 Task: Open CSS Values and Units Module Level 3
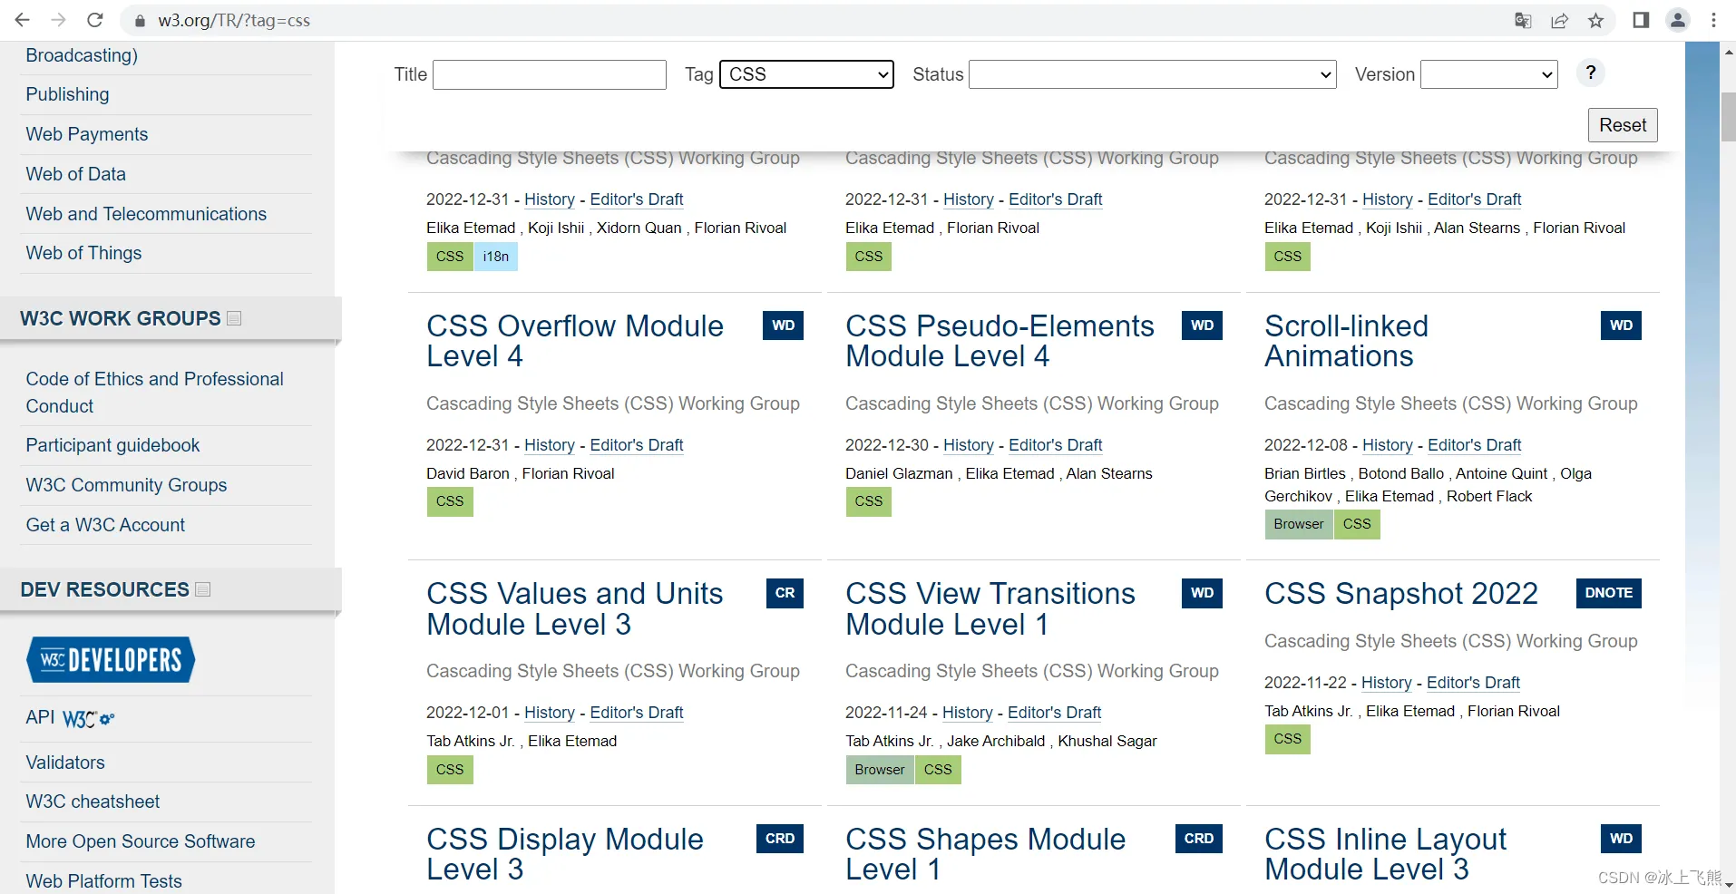[574, 608]
